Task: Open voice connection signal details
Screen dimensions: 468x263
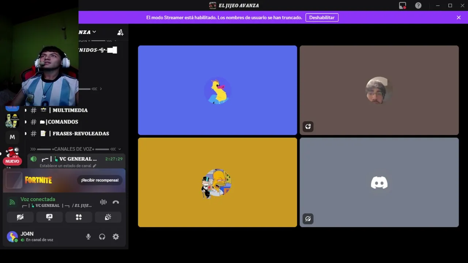Action: pyautogui.click(x=12, y=202)
